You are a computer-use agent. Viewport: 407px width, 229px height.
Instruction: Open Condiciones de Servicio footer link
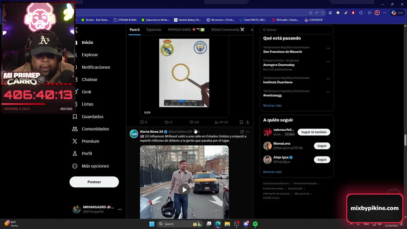click(276, 184)
